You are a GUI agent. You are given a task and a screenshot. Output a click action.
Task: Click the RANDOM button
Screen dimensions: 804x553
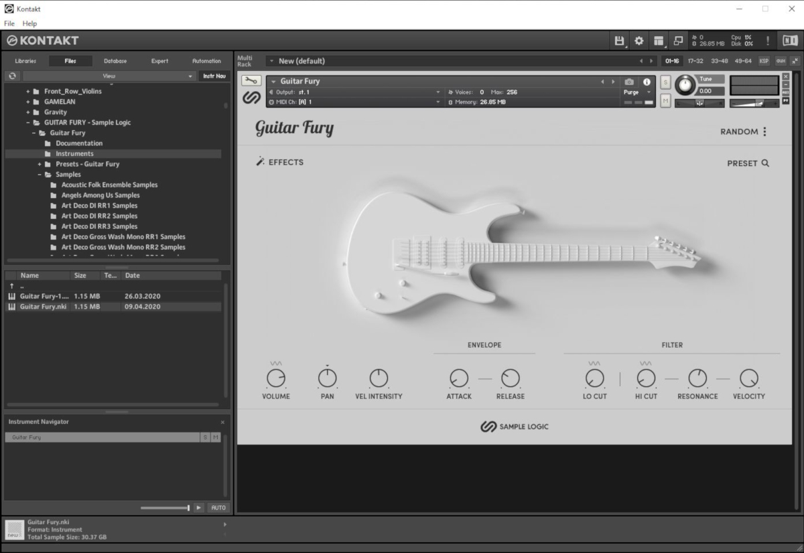739,132
